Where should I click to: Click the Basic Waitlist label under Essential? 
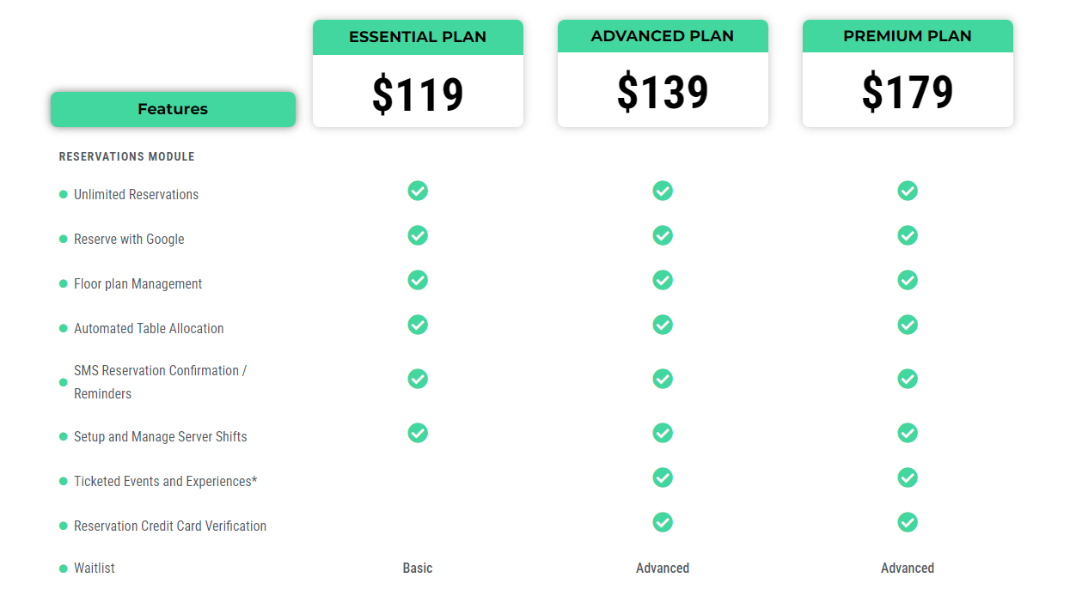(x=418, y=569)
